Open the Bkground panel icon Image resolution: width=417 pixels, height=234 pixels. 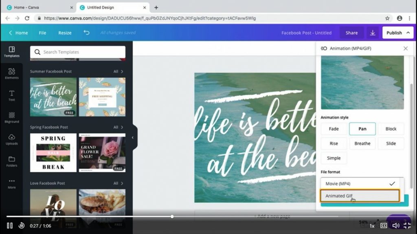tap(11, 117)
